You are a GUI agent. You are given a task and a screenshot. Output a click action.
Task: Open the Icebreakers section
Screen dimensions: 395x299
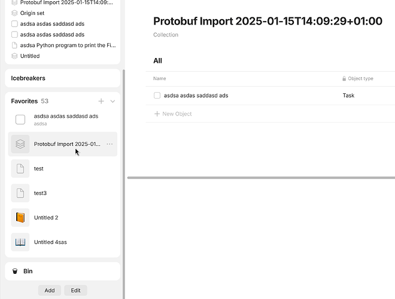coord(62,78)
